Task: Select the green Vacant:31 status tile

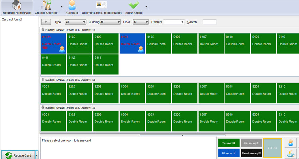Action: coord(229,143)
